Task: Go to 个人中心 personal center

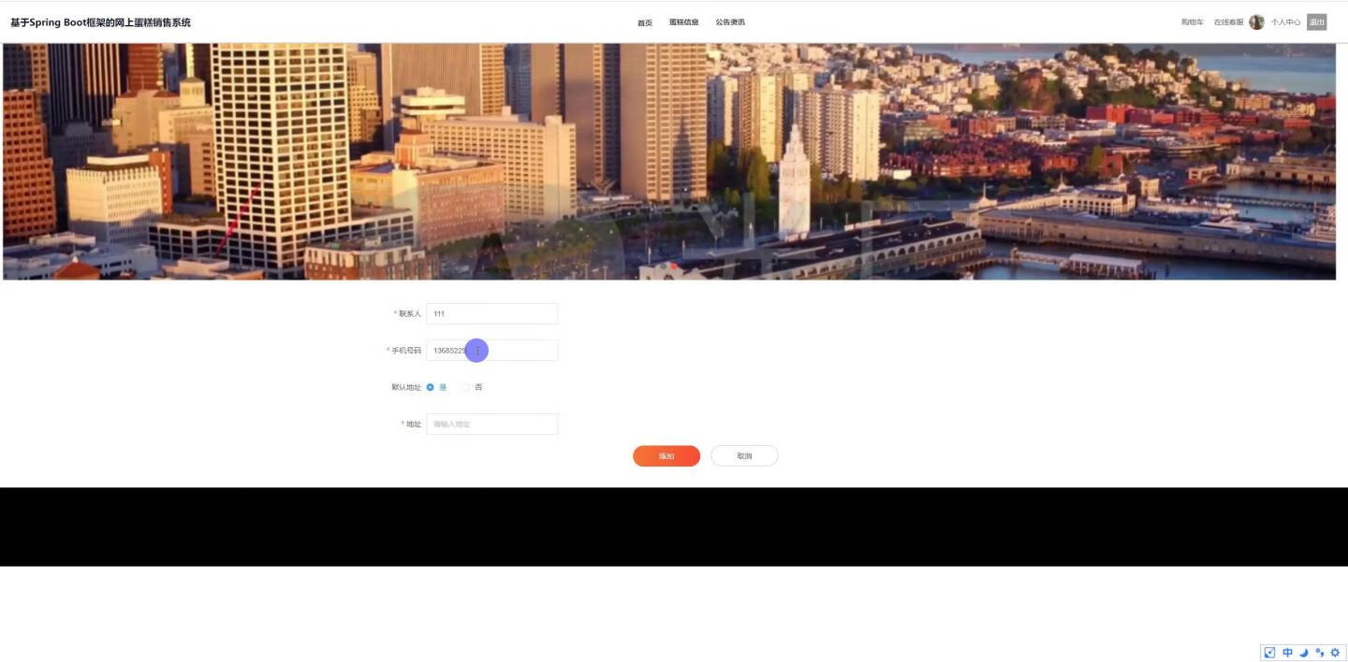Action: [x=1285, y=22]
